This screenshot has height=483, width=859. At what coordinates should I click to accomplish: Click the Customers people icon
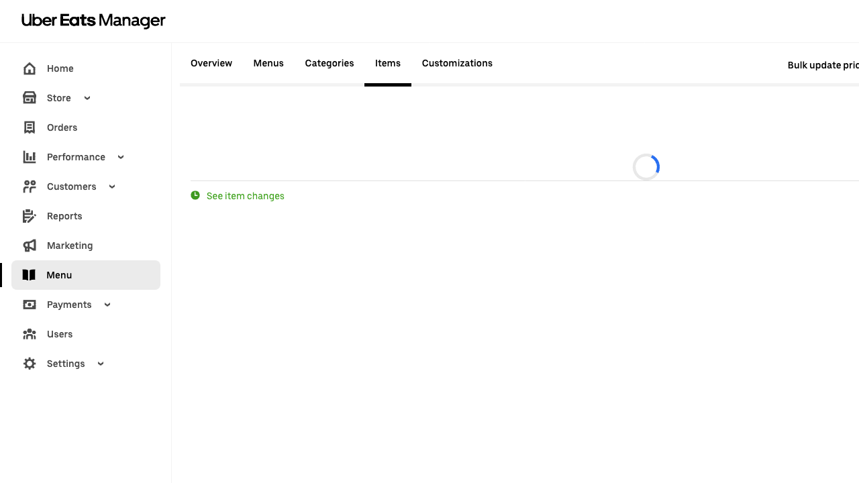(30, 186)
